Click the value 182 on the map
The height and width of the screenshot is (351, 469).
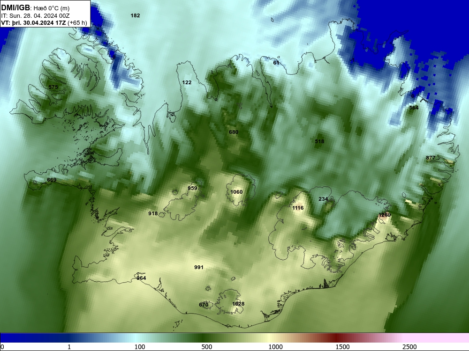tap(135, 15)
